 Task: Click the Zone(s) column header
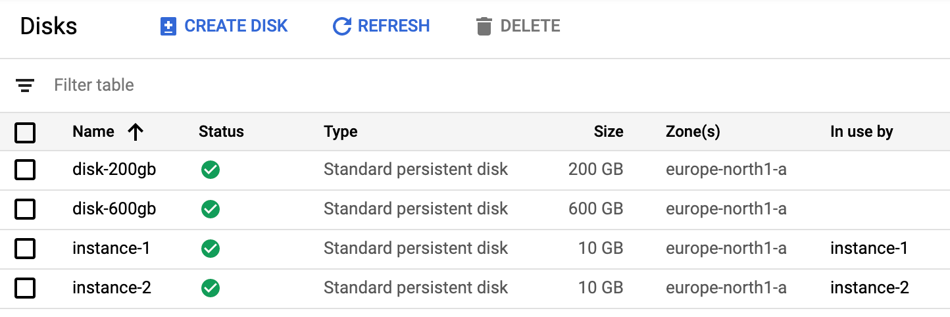coord(693,132)
